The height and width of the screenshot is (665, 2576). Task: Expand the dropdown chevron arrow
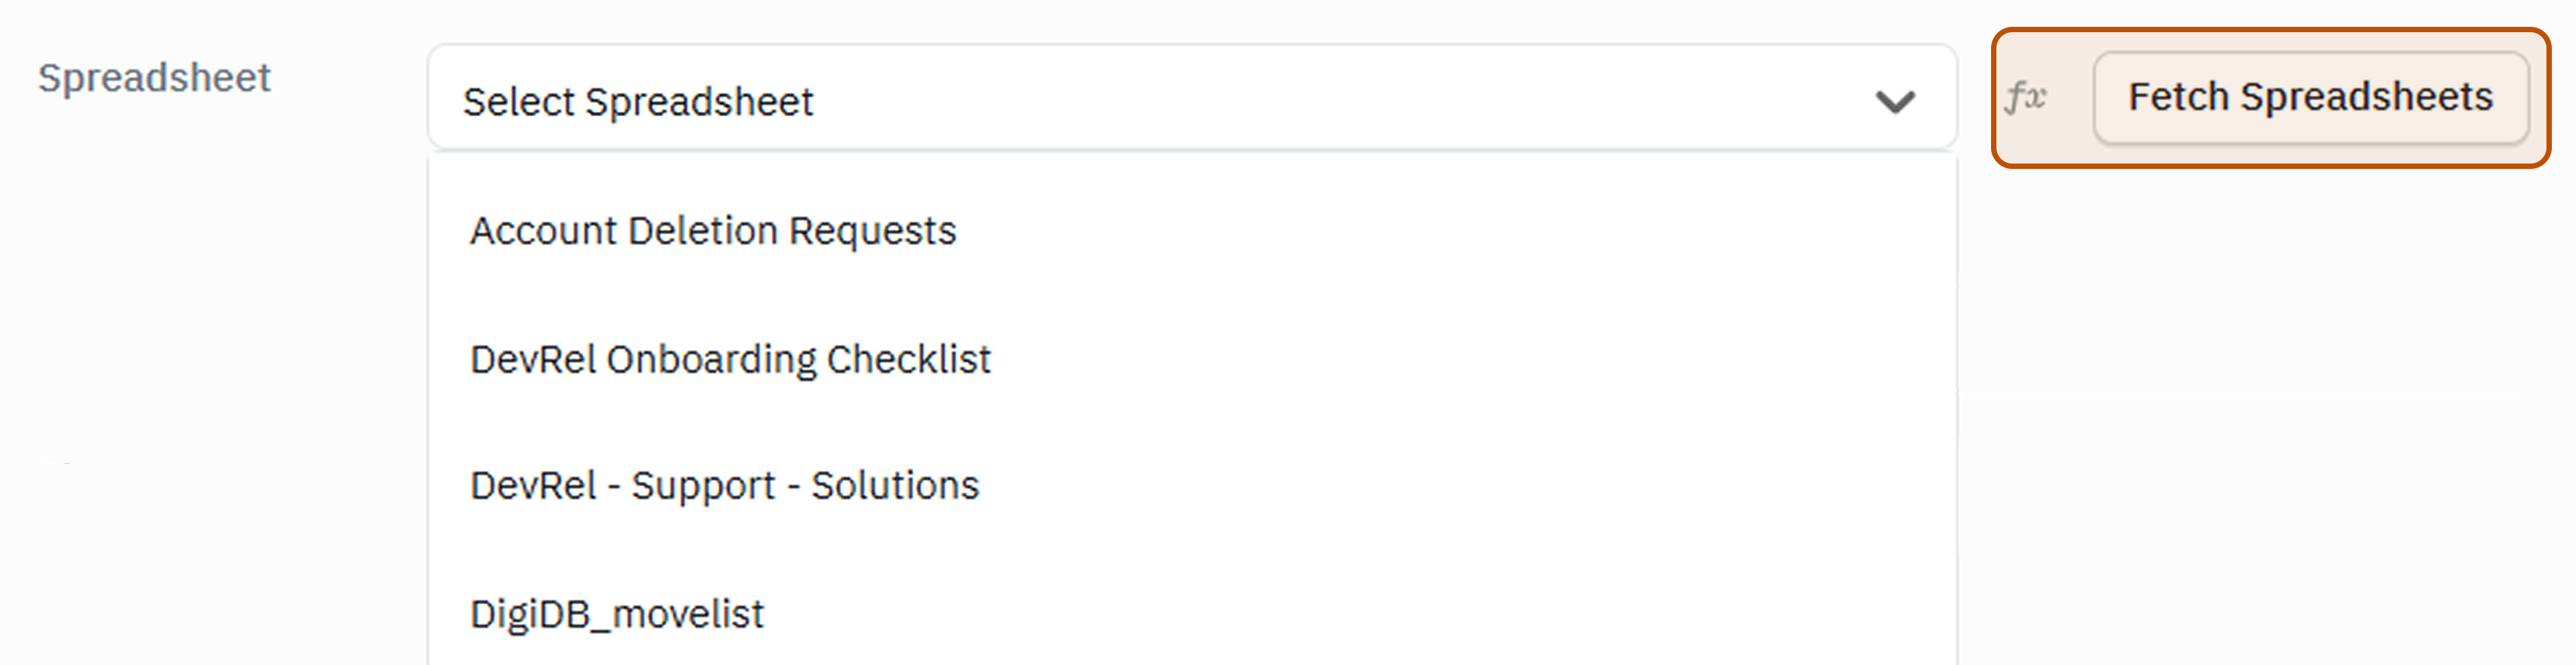click(x=1894, y=101)
